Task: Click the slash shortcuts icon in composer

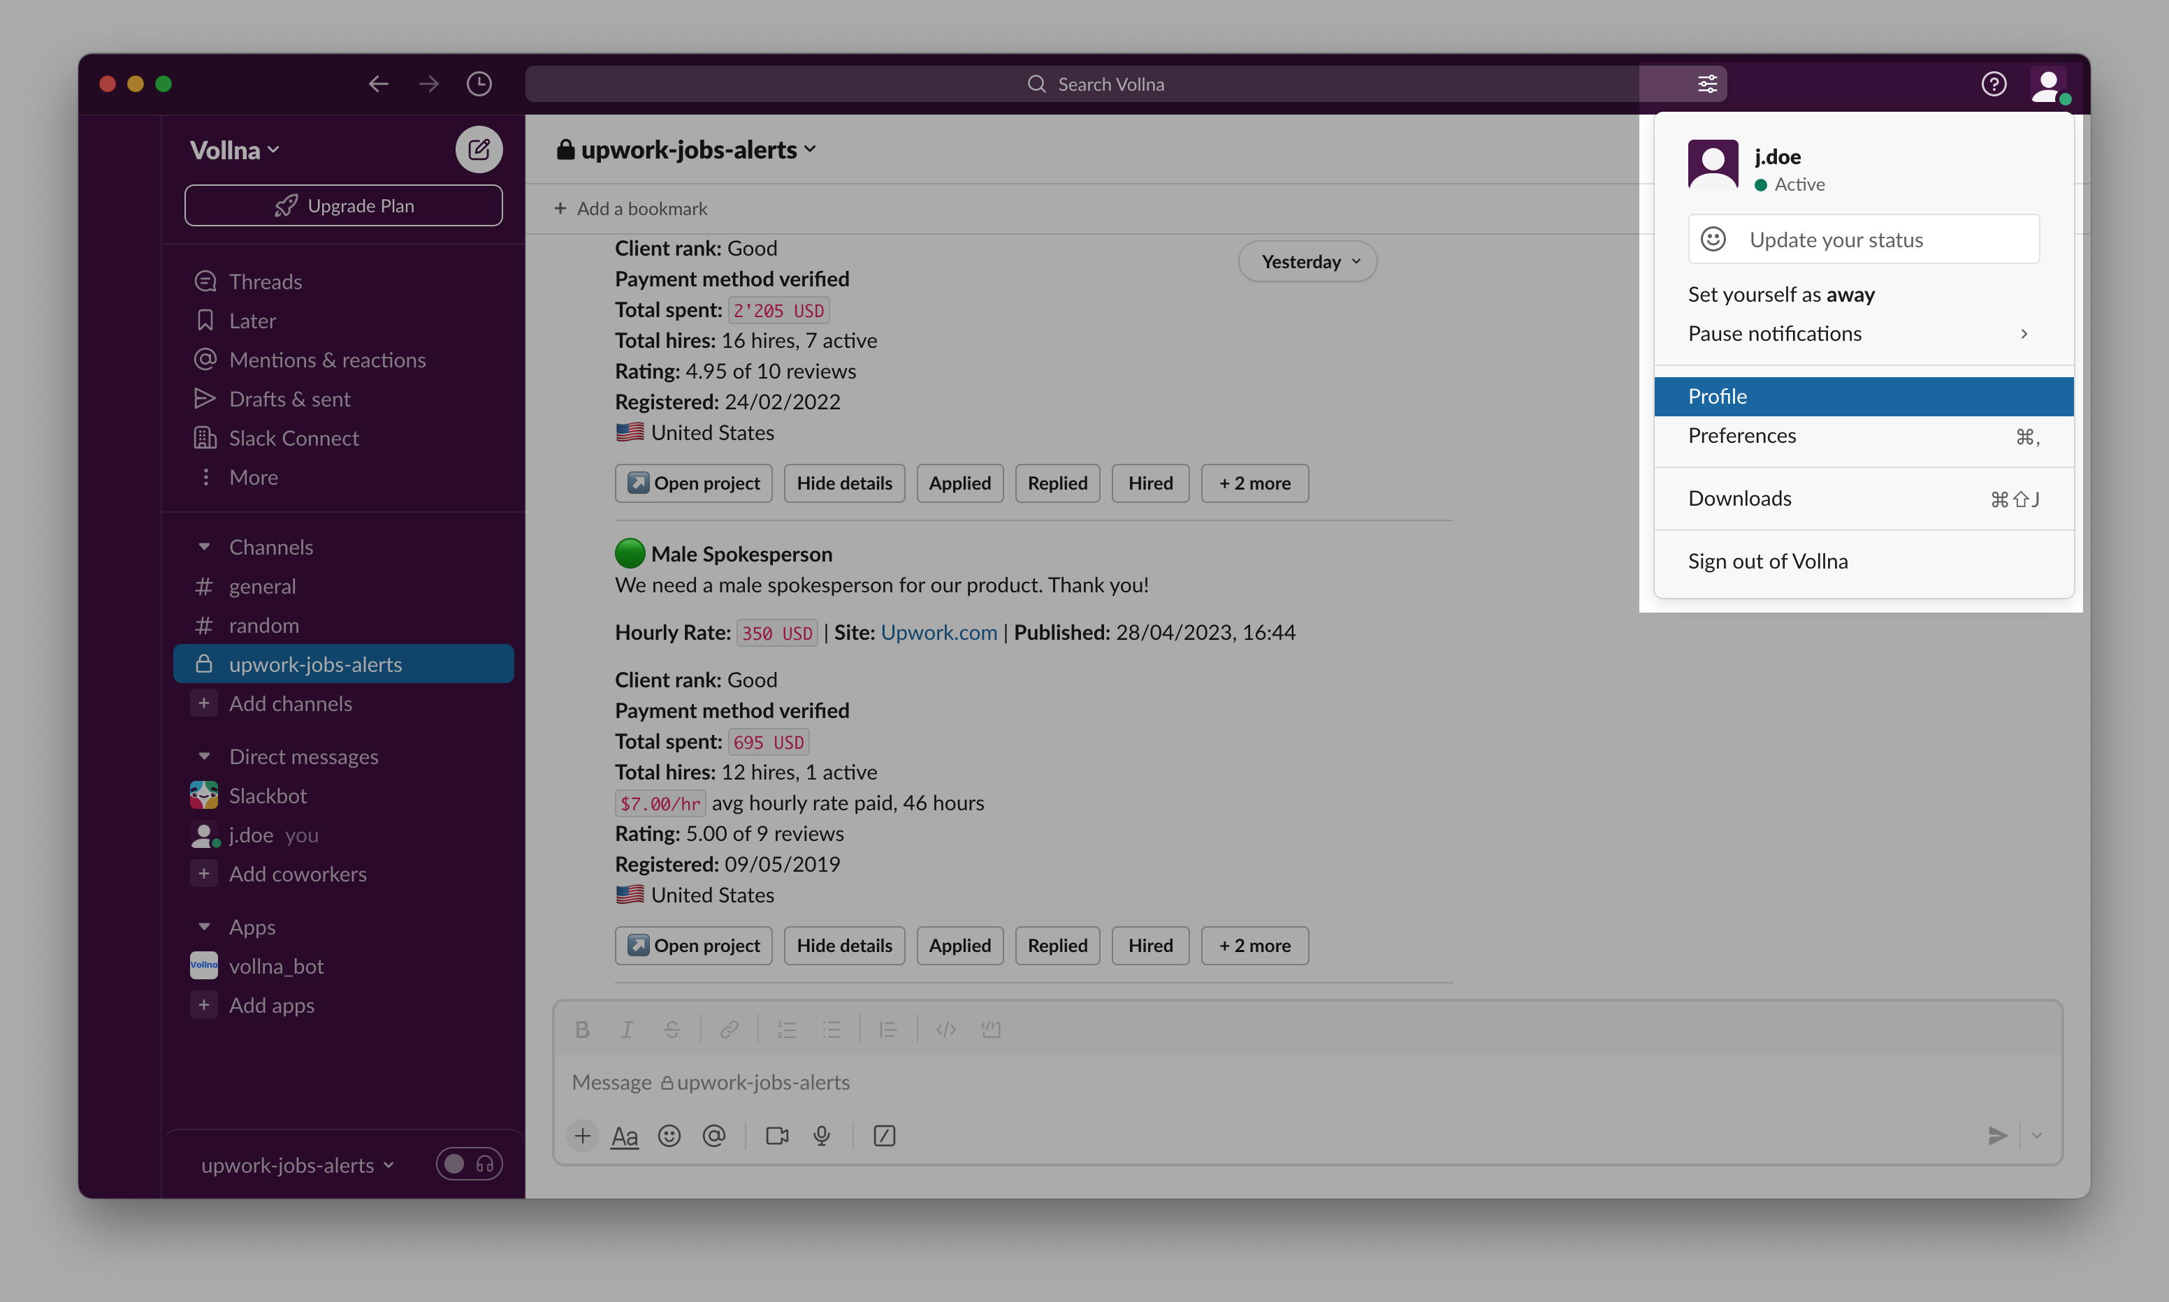Action: [x=885, y=1135]
